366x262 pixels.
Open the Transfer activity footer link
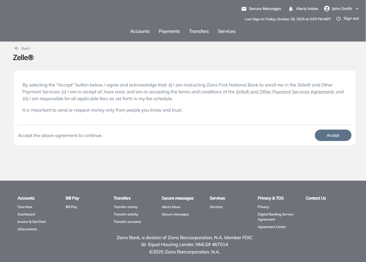(126, 214)
